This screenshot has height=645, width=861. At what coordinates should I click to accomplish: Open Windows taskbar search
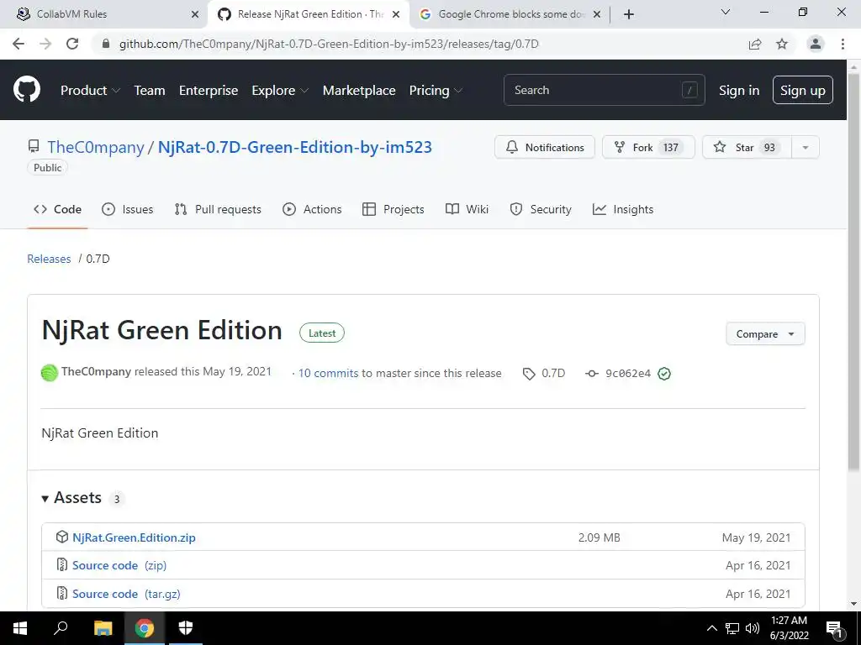pyautogui.click(x=61, y=628)
